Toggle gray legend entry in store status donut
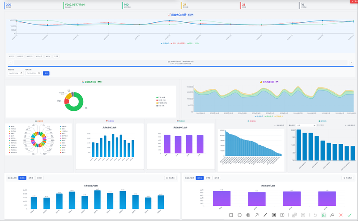 160,106
